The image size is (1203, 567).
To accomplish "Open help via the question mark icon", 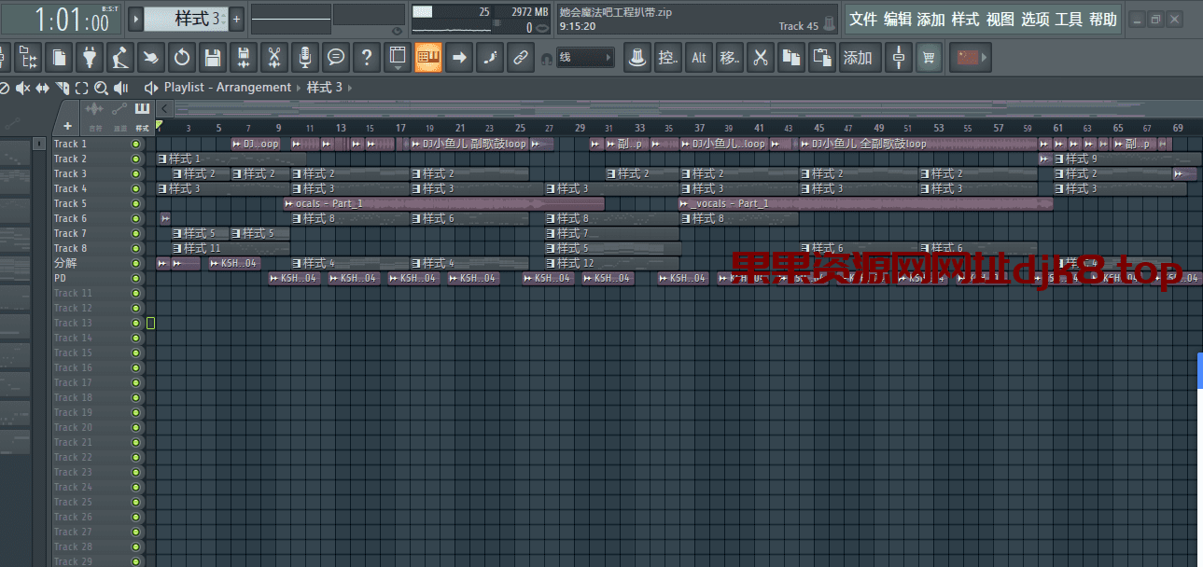I will click(x=367, y=58).
